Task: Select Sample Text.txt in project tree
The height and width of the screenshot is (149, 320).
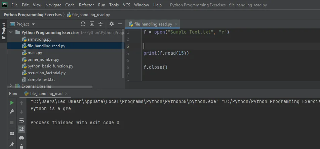Action: 41,80
